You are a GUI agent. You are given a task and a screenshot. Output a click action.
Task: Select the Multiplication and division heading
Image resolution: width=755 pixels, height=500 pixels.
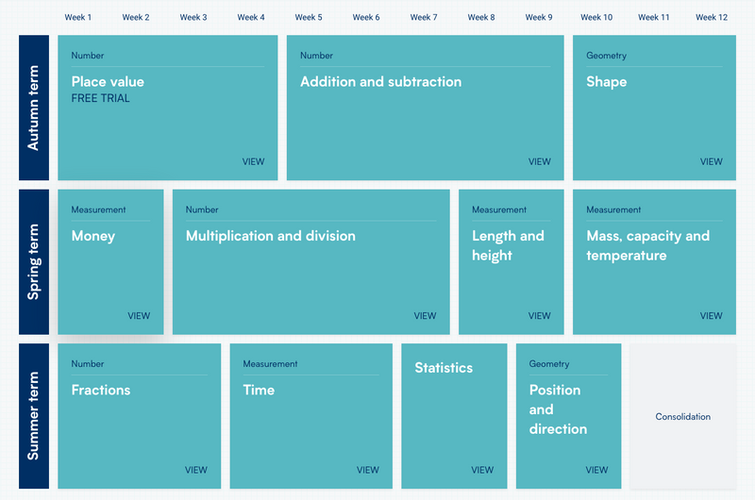coord(270,236)
